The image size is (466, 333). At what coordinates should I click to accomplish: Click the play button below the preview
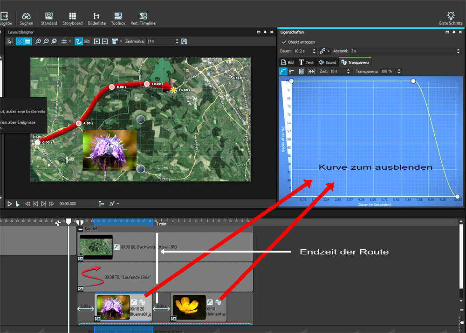9,204
